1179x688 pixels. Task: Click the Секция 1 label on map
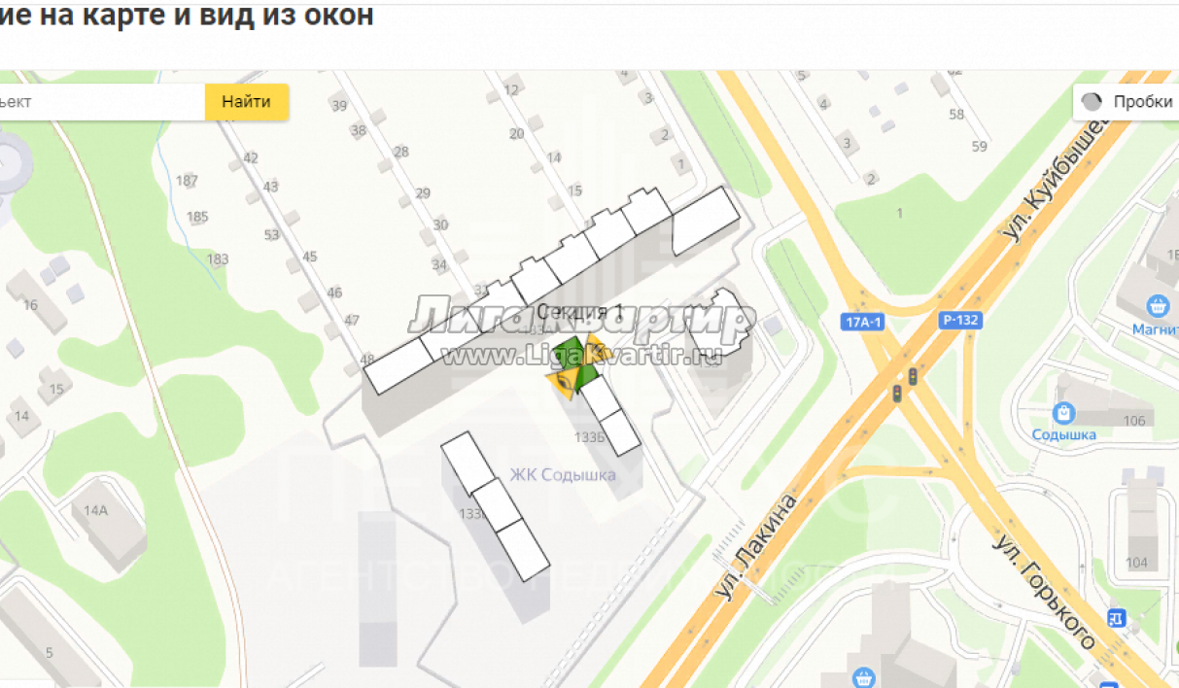pyautogui.click(x=579, y=311)
